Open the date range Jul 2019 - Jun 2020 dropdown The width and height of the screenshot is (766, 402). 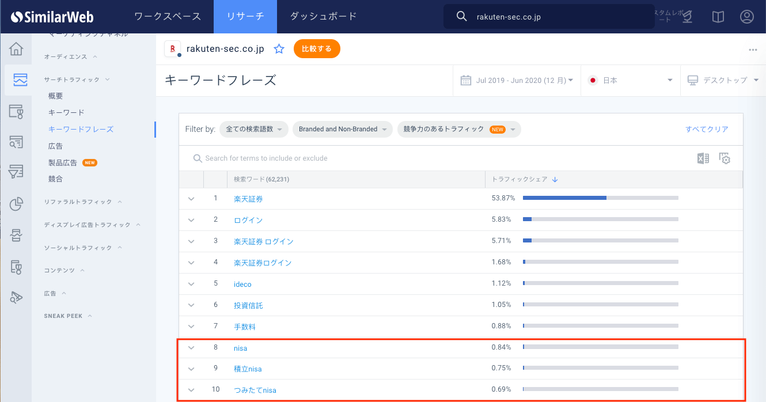point(517,81)
